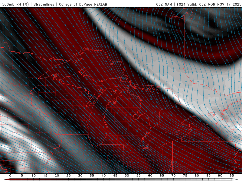
Task: Click the 85 value on the color scale
Action: click(208, 176)
